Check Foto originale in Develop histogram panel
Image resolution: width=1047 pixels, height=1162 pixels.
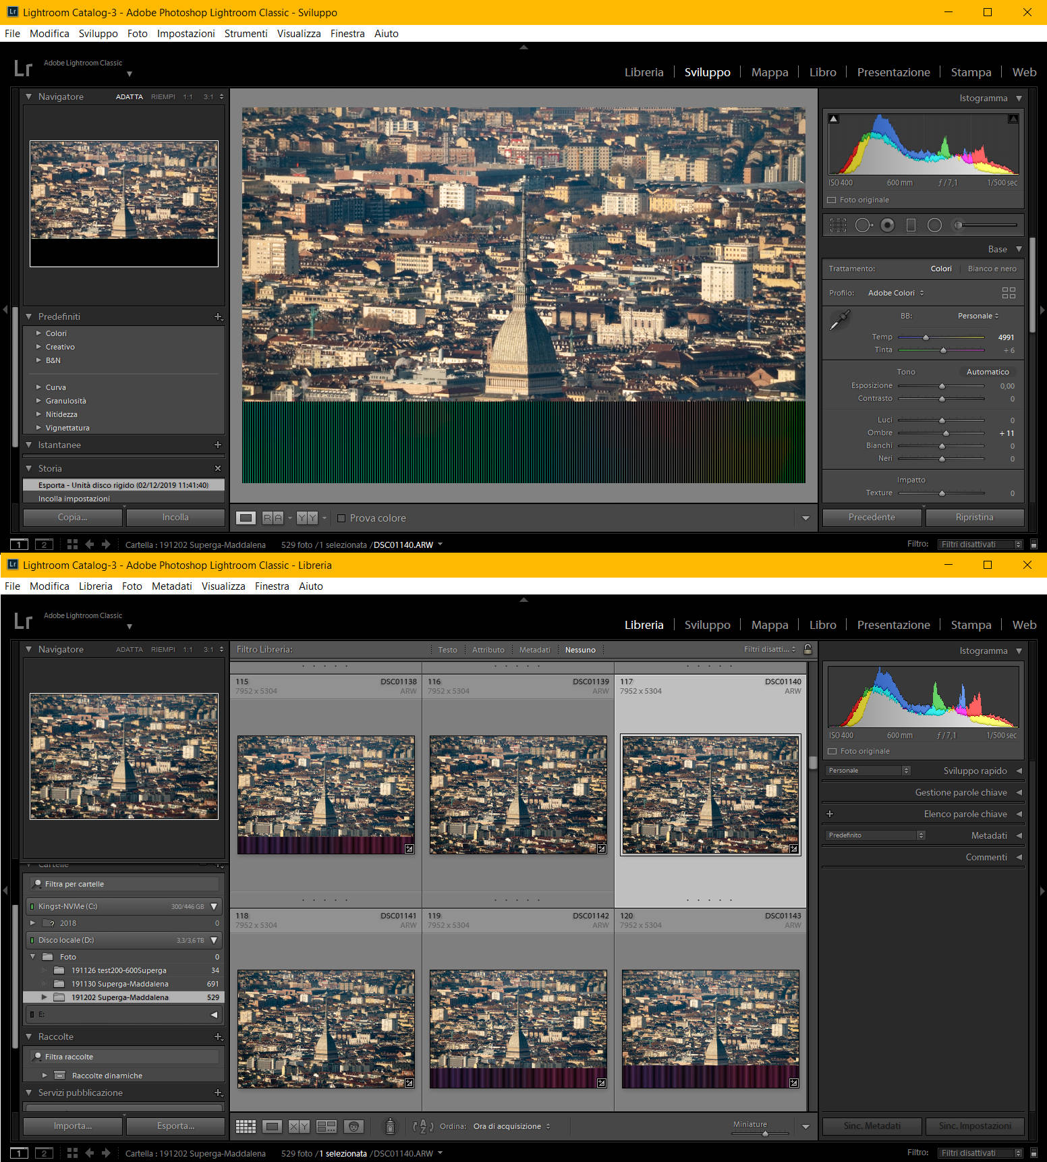[832, 200]
